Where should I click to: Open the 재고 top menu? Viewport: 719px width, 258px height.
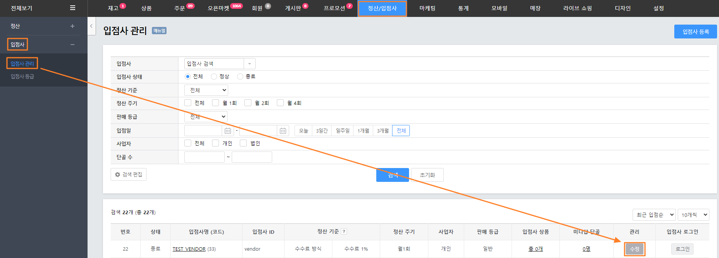point(113,8)
